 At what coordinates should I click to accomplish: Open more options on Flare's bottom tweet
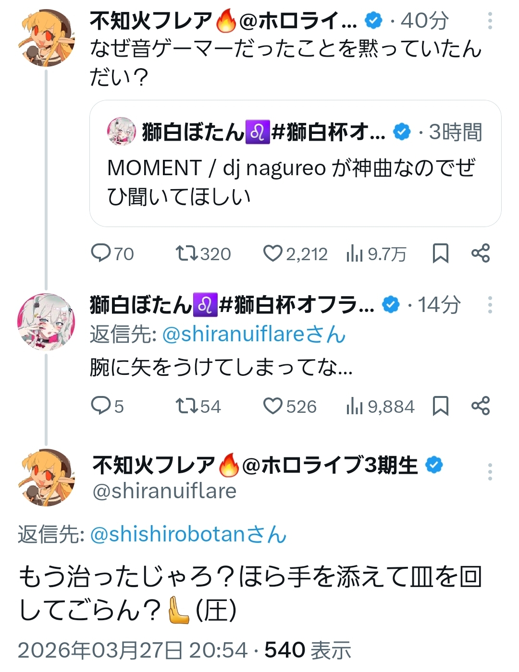click(490, 472)
